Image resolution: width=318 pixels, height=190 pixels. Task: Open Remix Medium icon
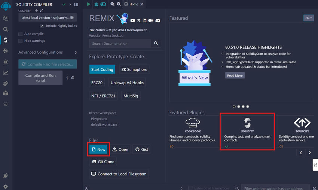click(151, 20)
